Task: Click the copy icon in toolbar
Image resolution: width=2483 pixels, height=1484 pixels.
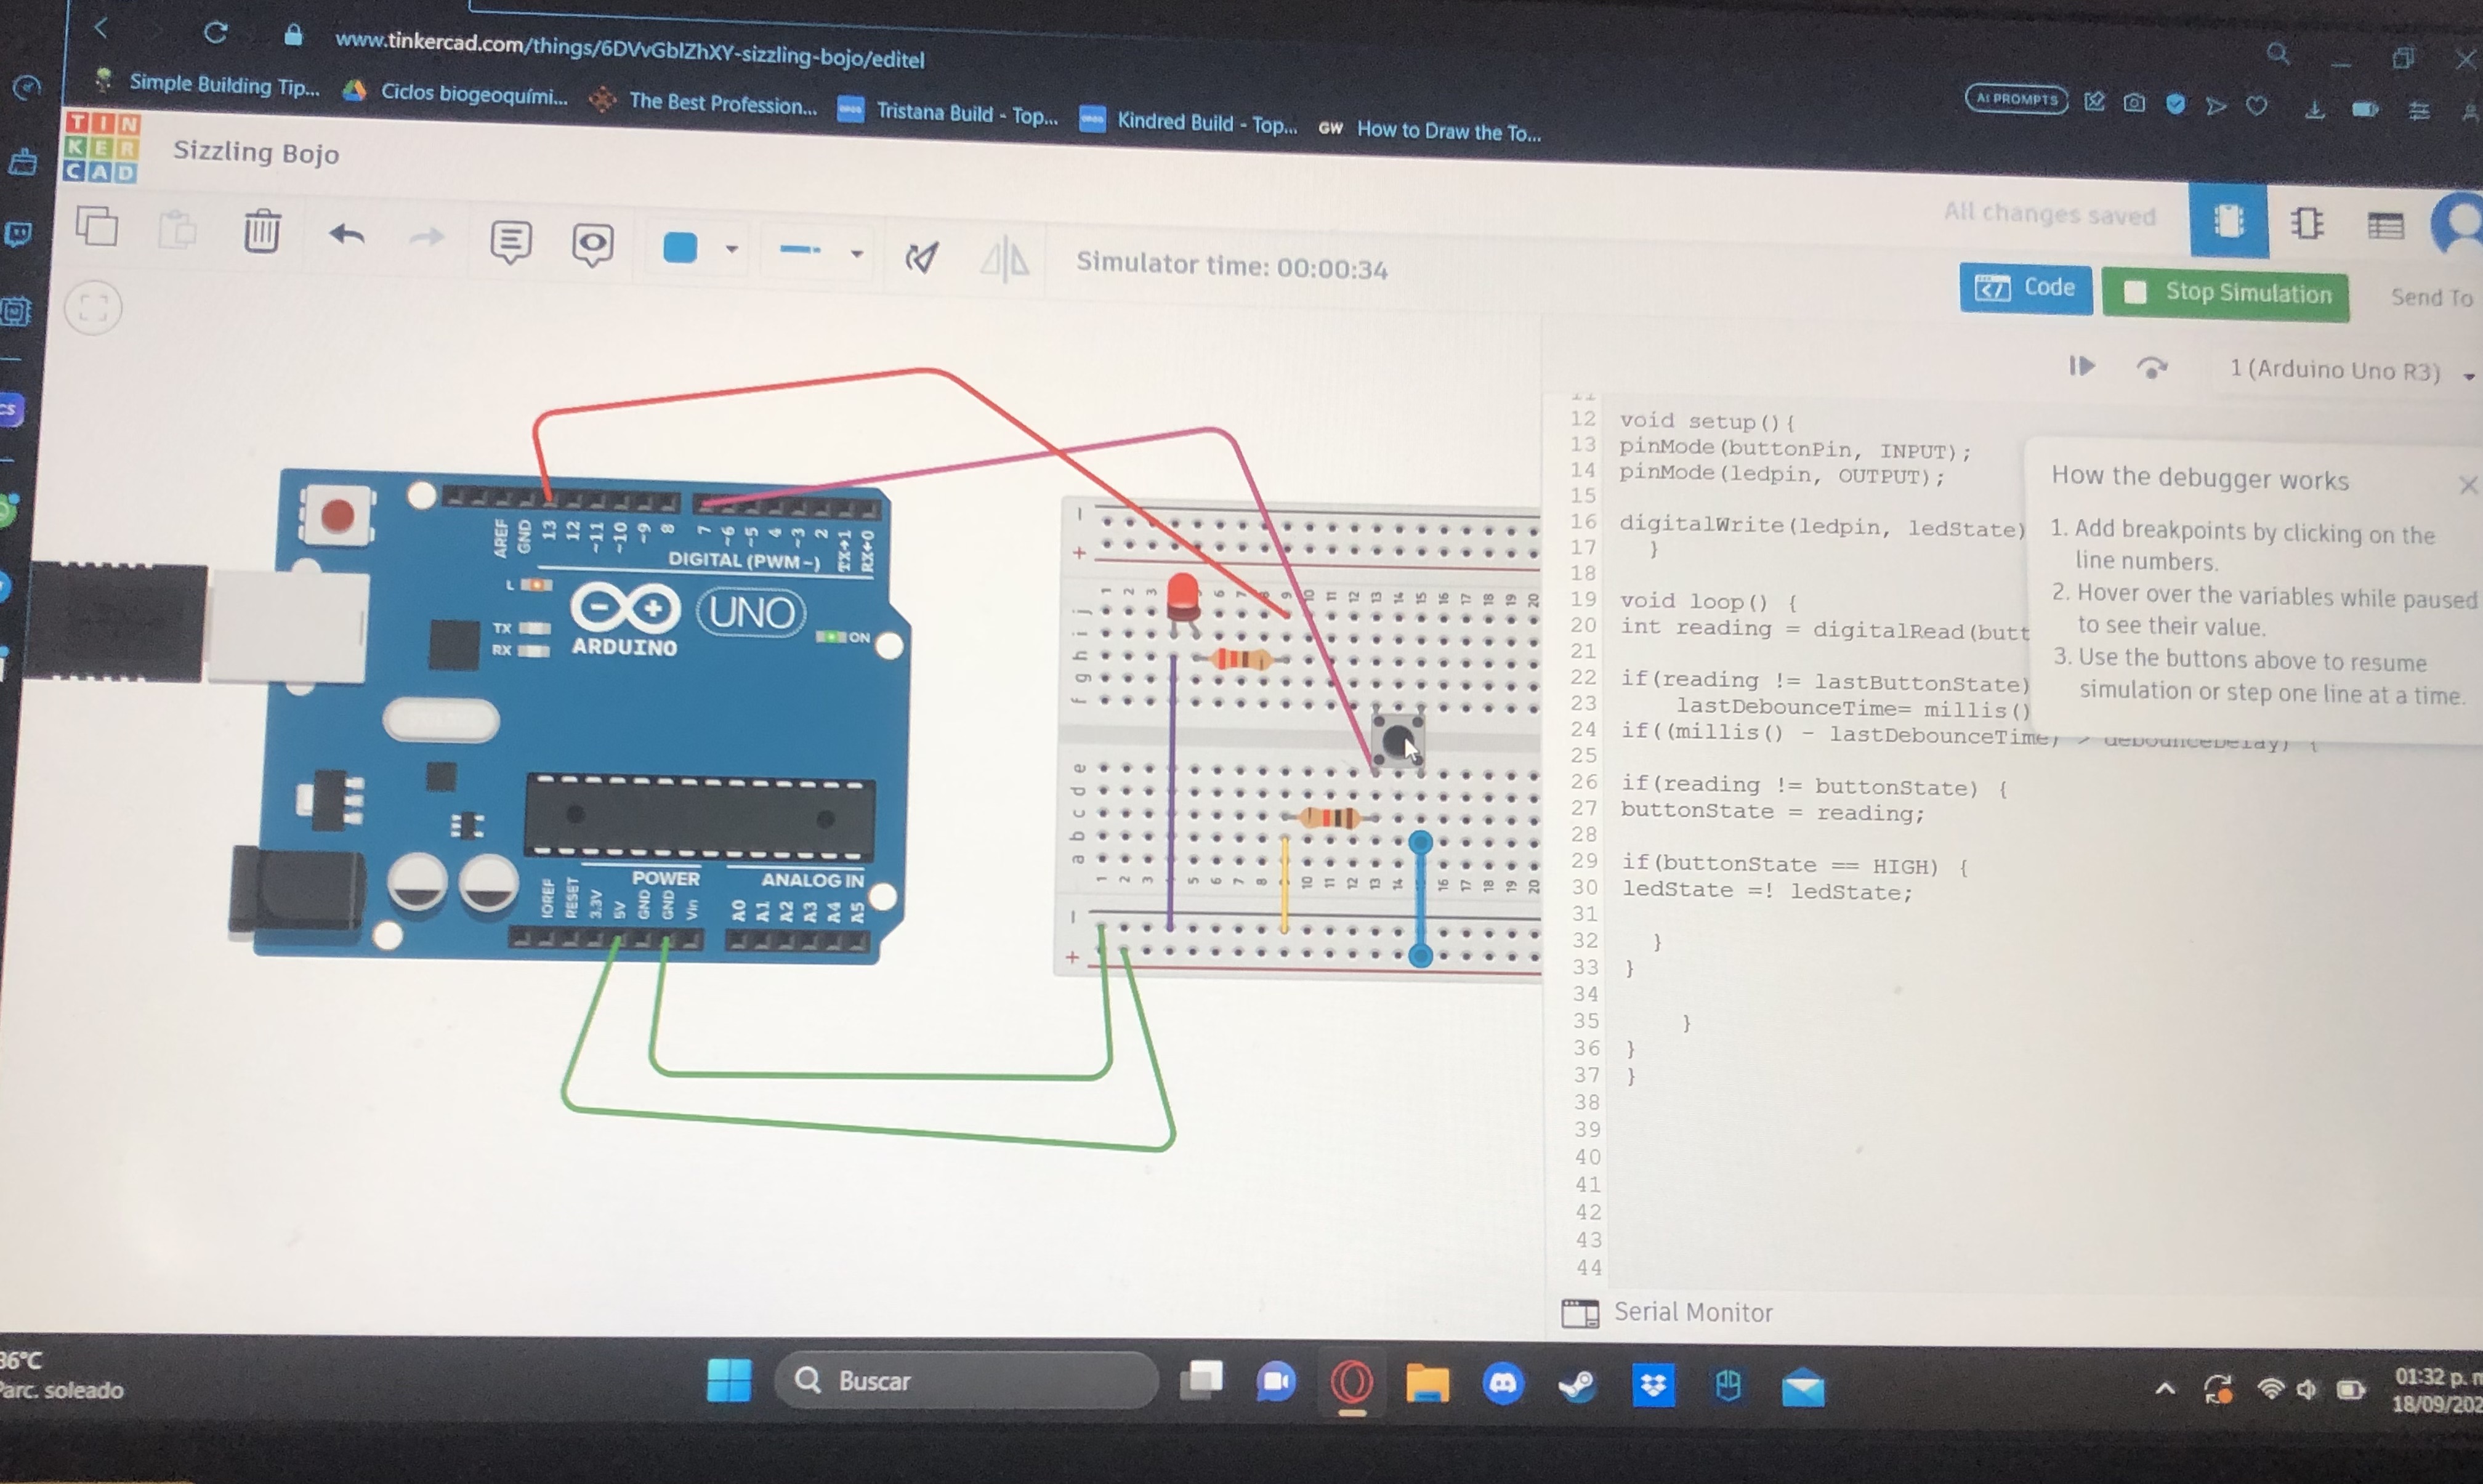Action: pyautogui.click(x=97, y=226)
